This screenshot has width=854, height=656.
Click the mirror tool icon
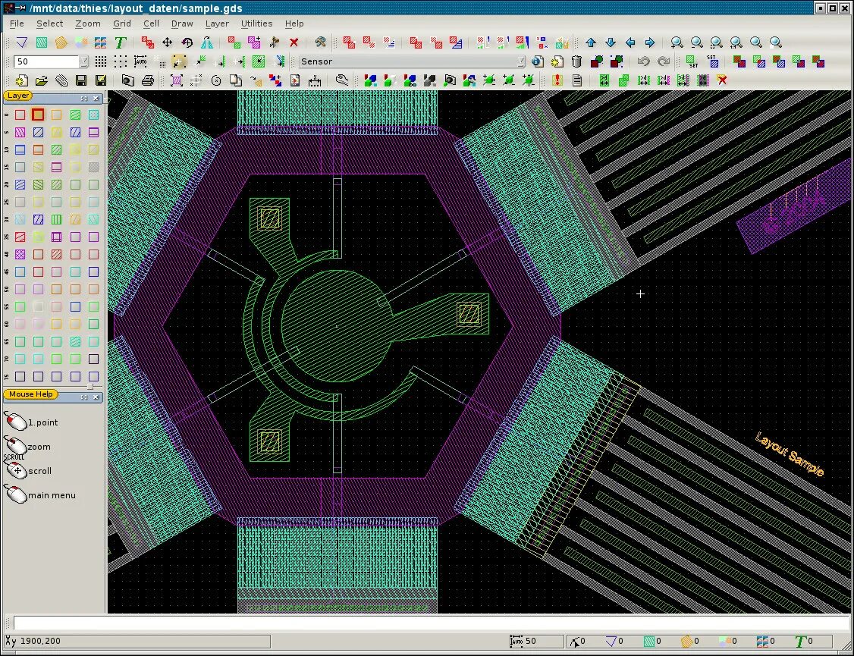point(207,42)
